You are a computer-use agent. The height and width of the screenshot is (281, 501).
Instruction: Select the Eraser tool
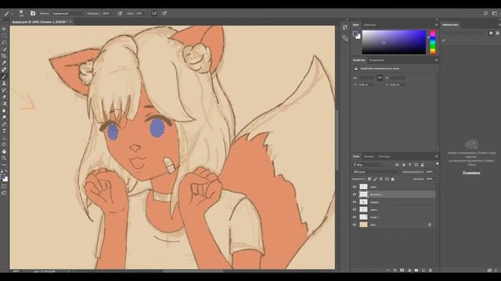tap(4, 97)
